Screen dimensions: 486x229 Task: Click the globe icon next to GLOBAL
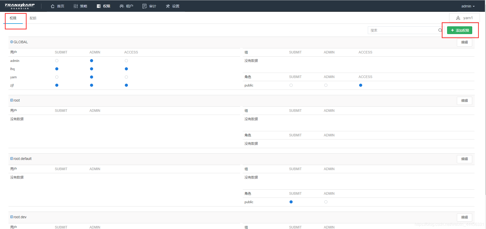pyautogui.click(x=12, y=42)
